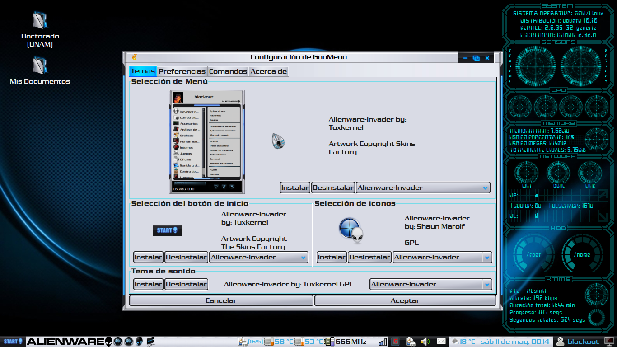
Task: Open the 18 °C weather applet
Action: [x=463, y=342]
